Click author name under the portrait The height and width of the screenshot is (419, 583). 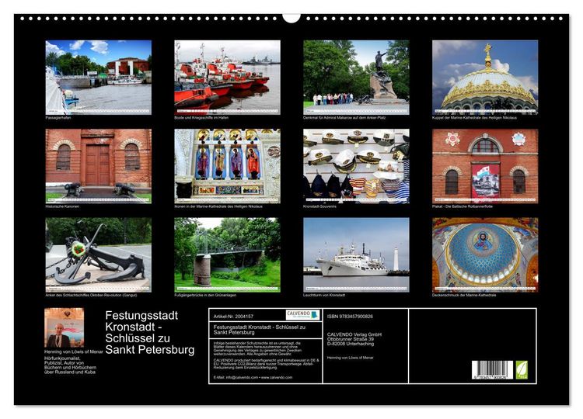pos(74,351)
